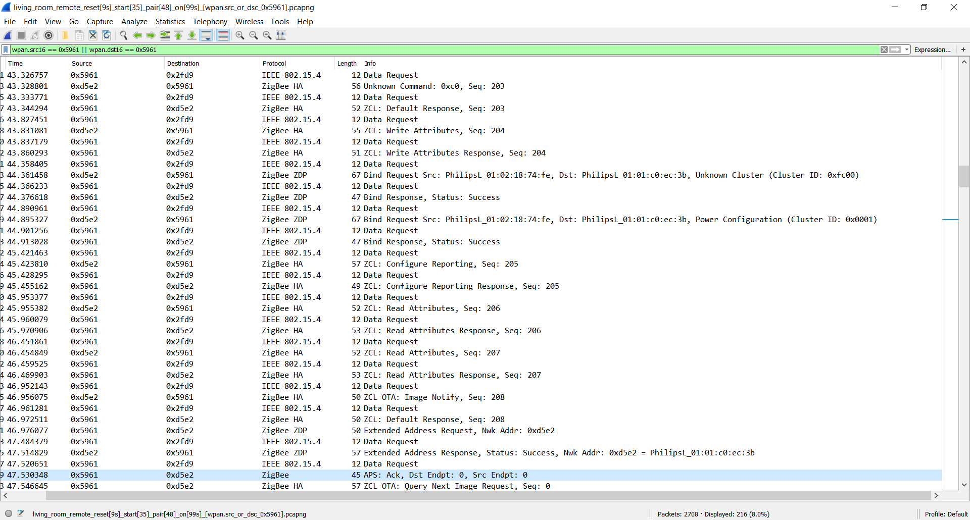Open the Capture menu

click(100, 22)
